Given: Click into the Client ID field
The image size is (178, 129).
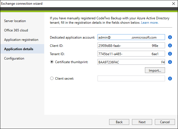Looking at the screenshot, I should (x=131, y=45).
